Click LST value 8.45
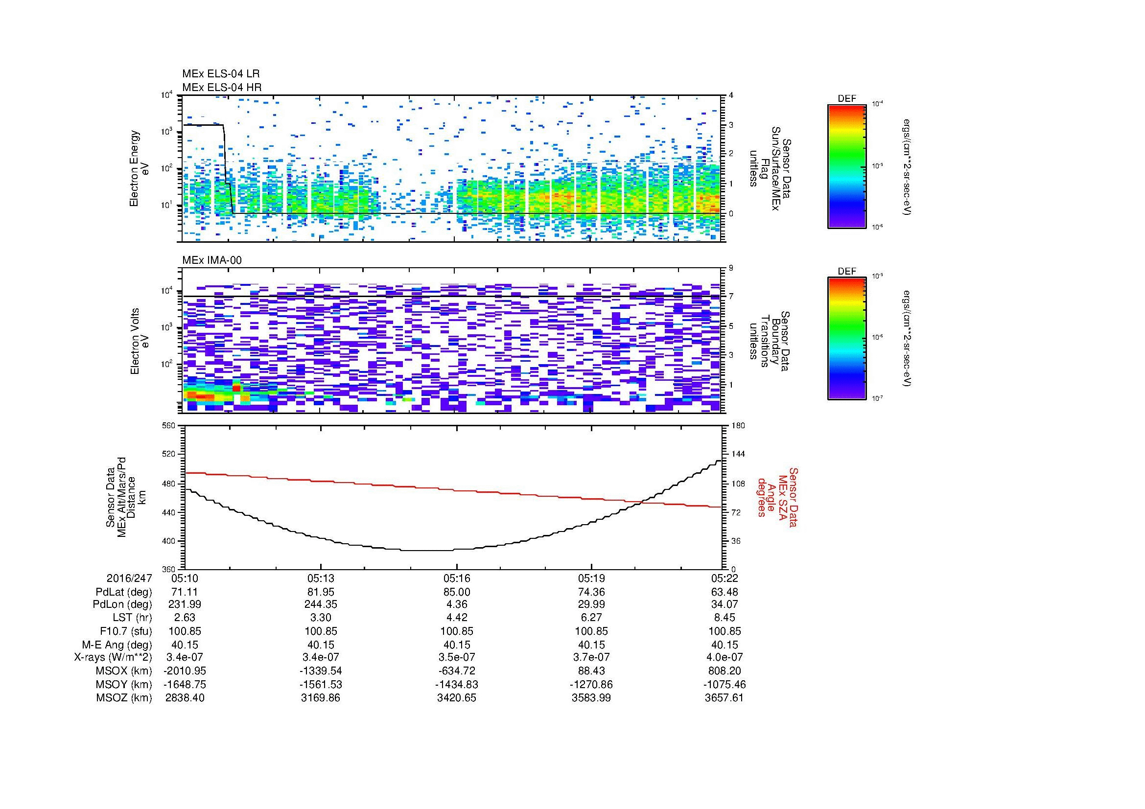The height and width of the screenshot is (809, 1145). [x=724, y=618]
